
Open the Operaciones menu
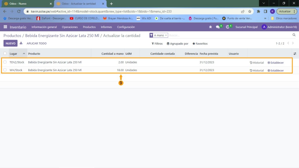tap(70, 27)
